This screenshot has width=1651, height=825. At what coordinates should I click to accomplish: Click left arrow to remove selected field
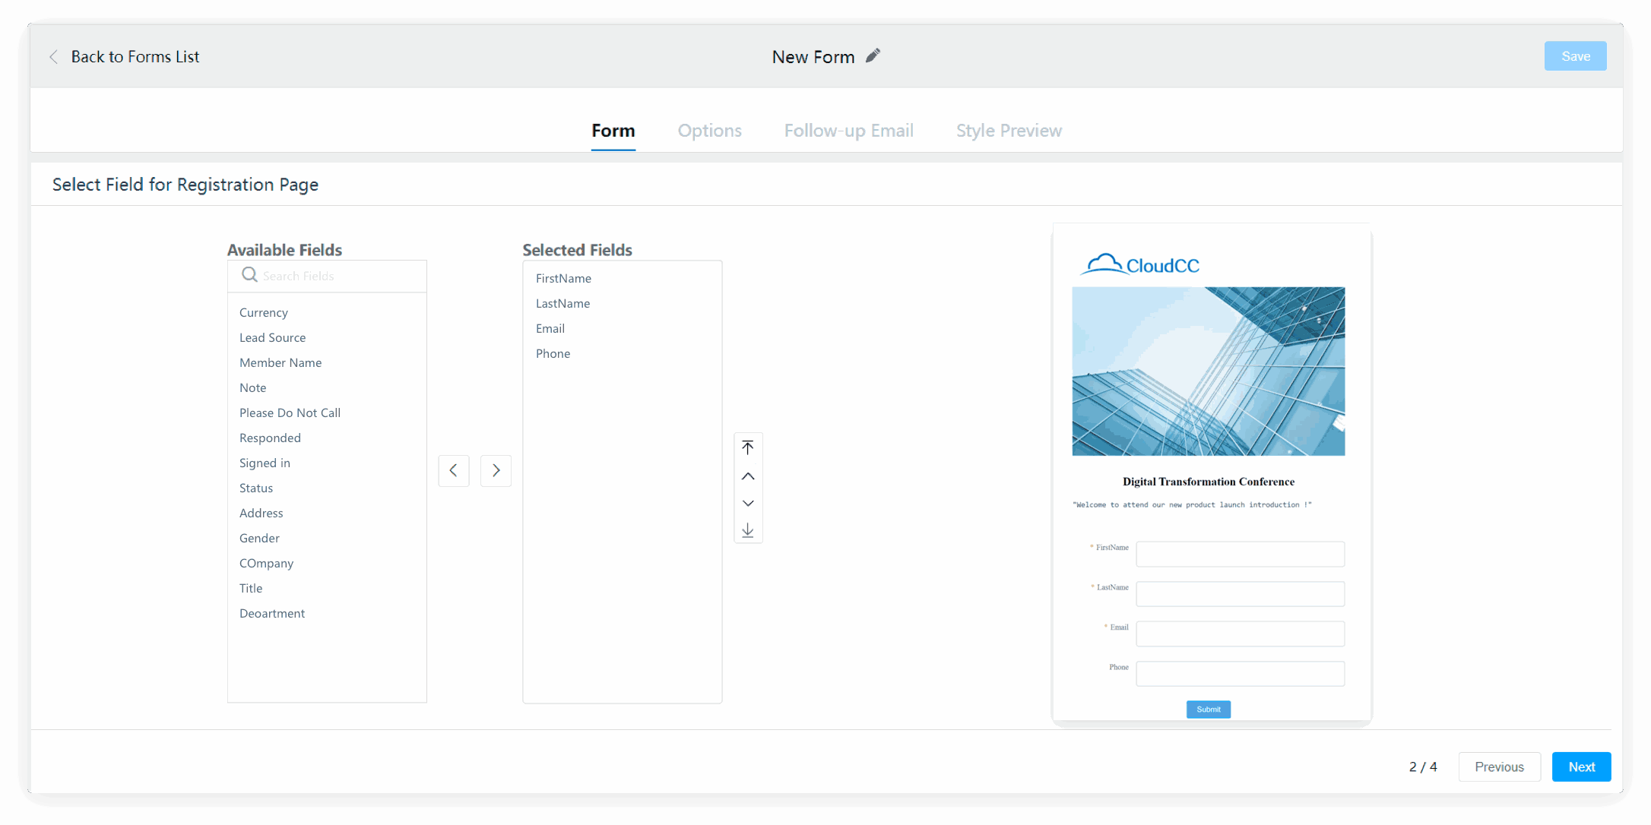pyautogui.click(x=454, y=471)
